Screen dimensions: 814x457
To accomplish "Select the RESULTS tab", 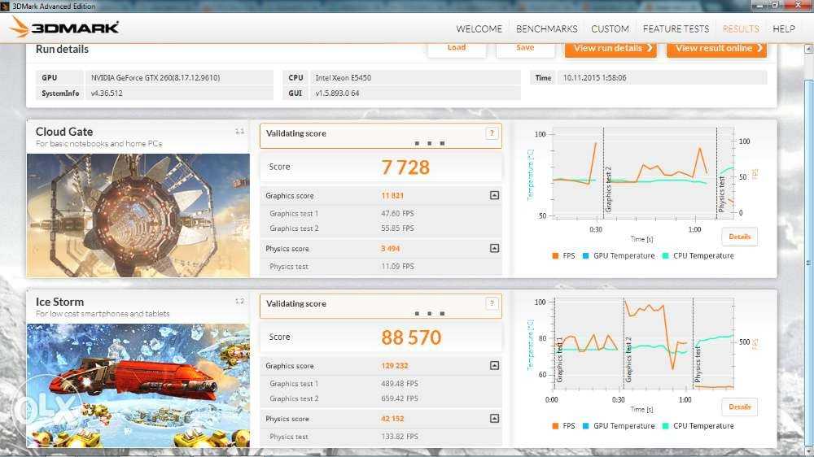I will [x=740, y=29].
